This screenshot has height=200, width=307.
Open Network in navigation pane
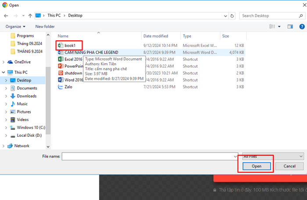pyautogui.click(x=18, y=146)
